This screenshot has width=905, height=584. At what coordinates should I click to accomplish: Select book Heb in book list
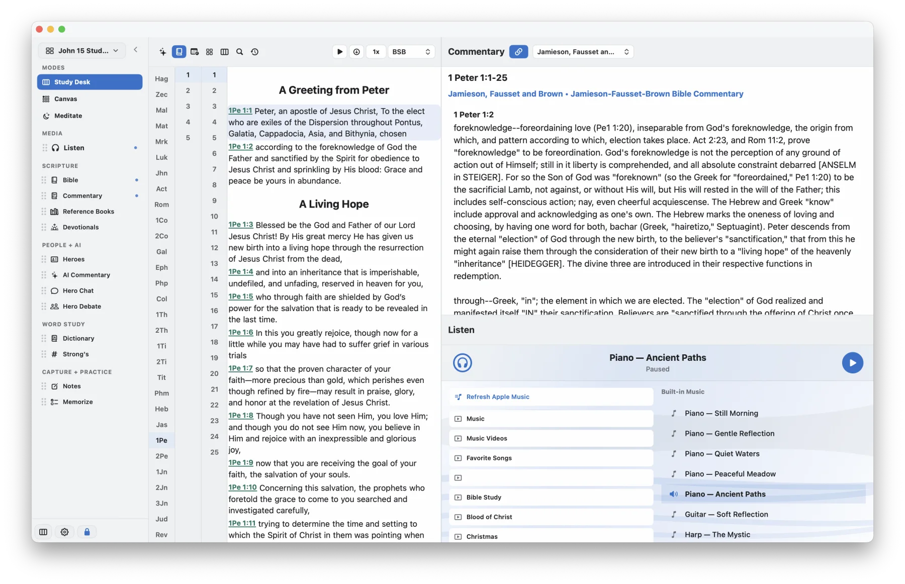point(161,409)
